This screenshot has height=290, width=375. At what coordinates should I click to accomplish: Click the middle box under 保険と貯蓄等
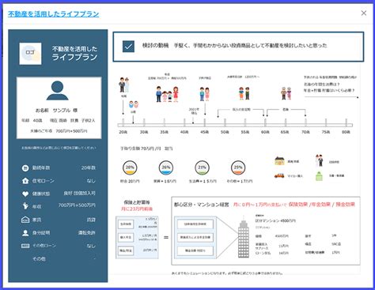point(126,237)
